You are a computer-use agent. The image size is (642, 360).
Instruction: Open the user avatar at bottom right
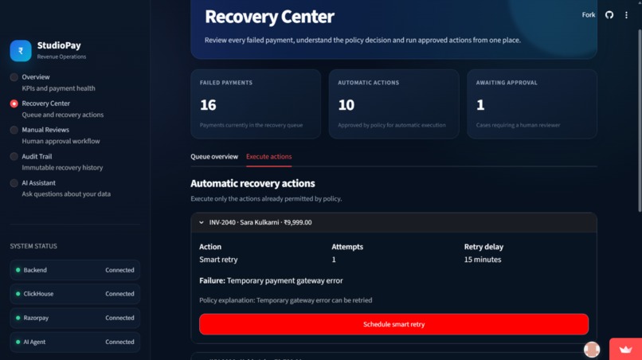pyautogui.click(x=592, y=350)
